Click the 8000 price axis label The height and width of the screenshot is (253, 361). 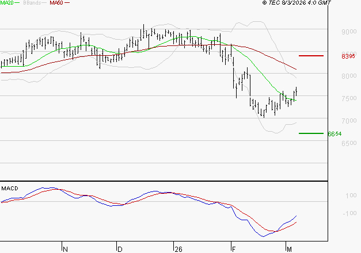tap(349, 76)
